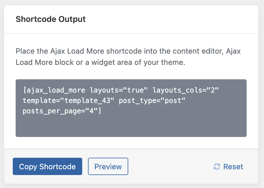Click the opening bracket of the shortcode

click(25, 90)
